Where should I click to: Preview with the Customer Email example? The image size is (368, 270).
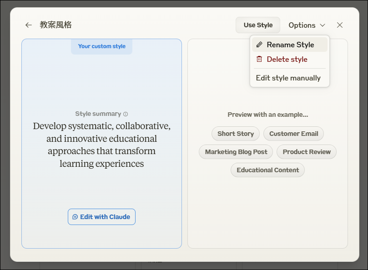pos(293,134)
